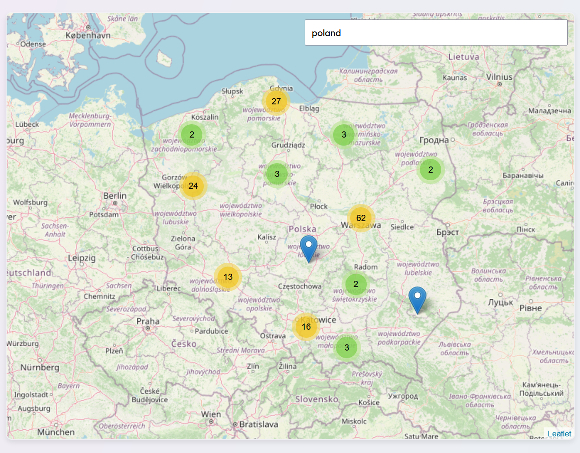This screenshot has height=453, width=580.
Task: Select the 13 cluster in województwo dolnośląskie
Action: (x=228, y=276)
